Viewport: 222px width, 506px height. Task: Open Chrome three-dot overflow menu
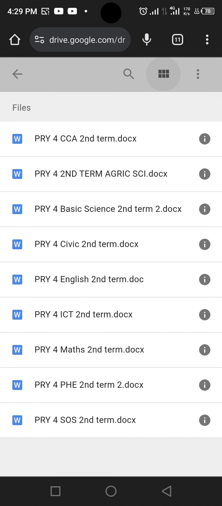(x=207, y=40)
